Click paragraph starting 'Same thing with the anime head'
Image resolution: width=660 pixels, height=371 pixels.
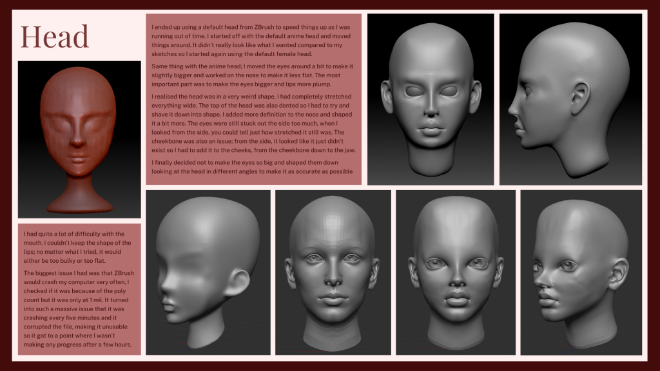253,75
